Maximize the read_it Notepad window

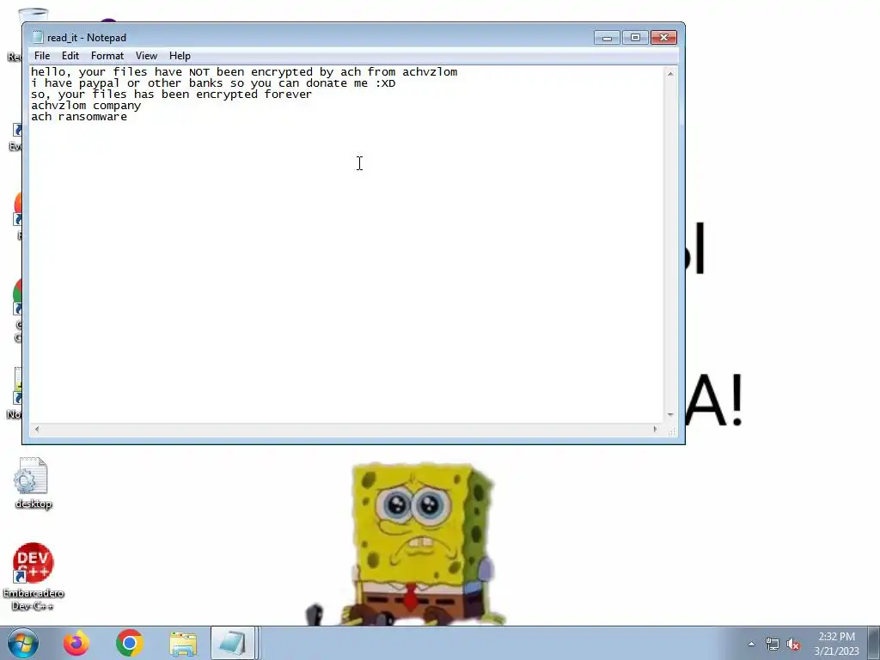pos(635,38)
